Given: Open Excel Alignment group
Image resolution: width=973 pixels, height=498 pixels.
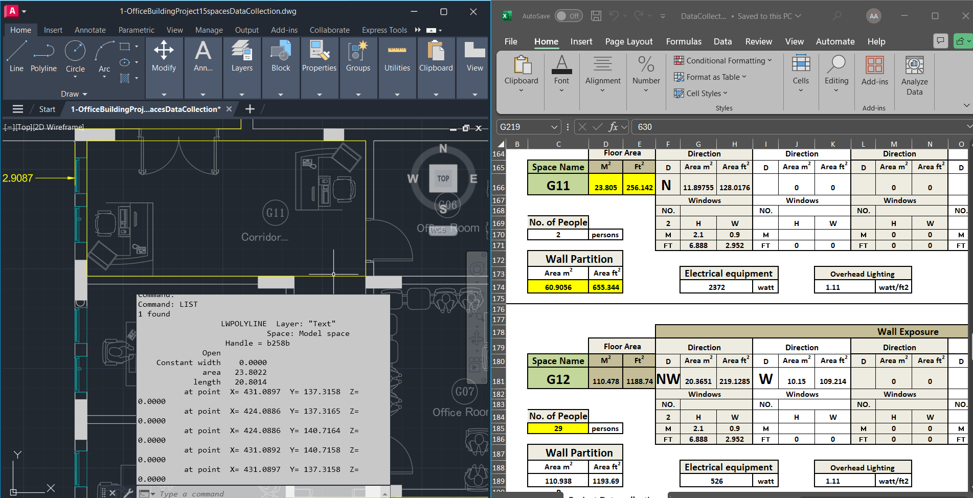Looking at the screenshot, I should pyautogui.click(x=603, y=74).
